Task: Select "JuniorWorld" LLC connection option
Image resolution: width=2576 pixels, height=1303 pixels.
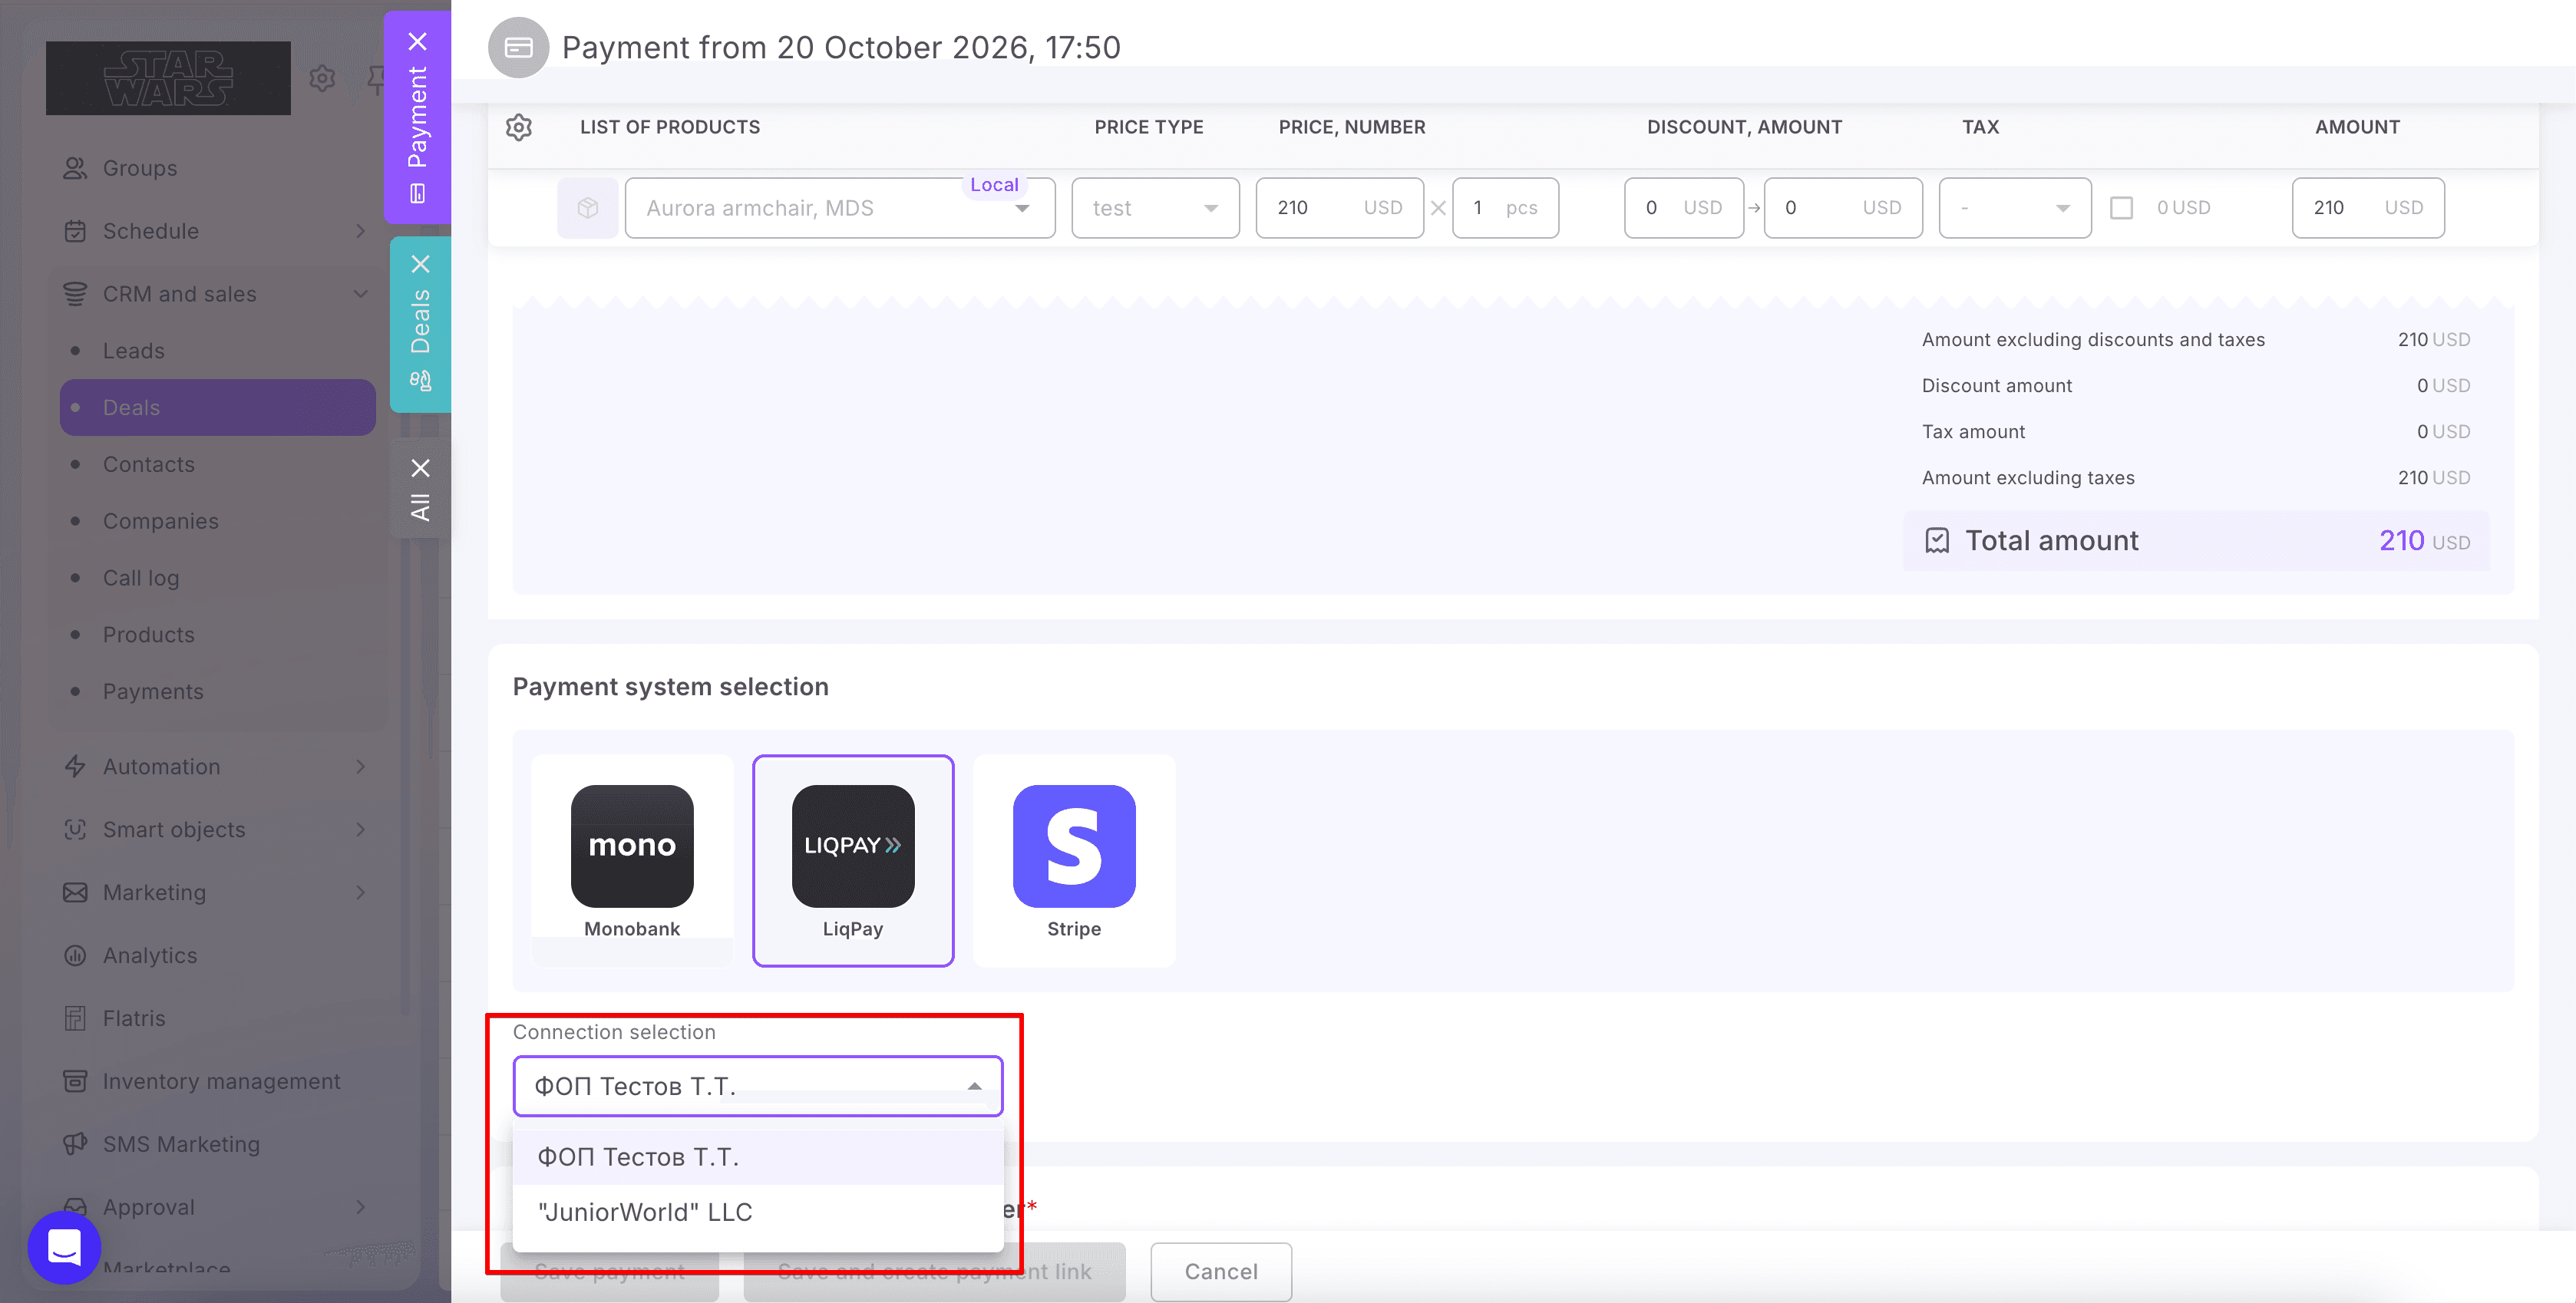Action: 758,1212
